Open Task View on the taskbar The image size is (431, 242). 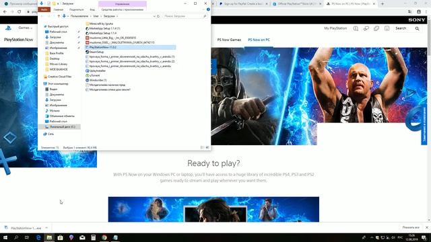click(x=27, y=237)
